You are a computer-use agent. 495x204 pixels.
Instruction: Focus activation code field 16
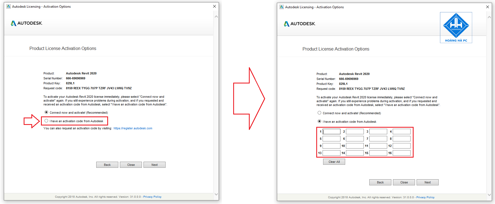point(402,153)
